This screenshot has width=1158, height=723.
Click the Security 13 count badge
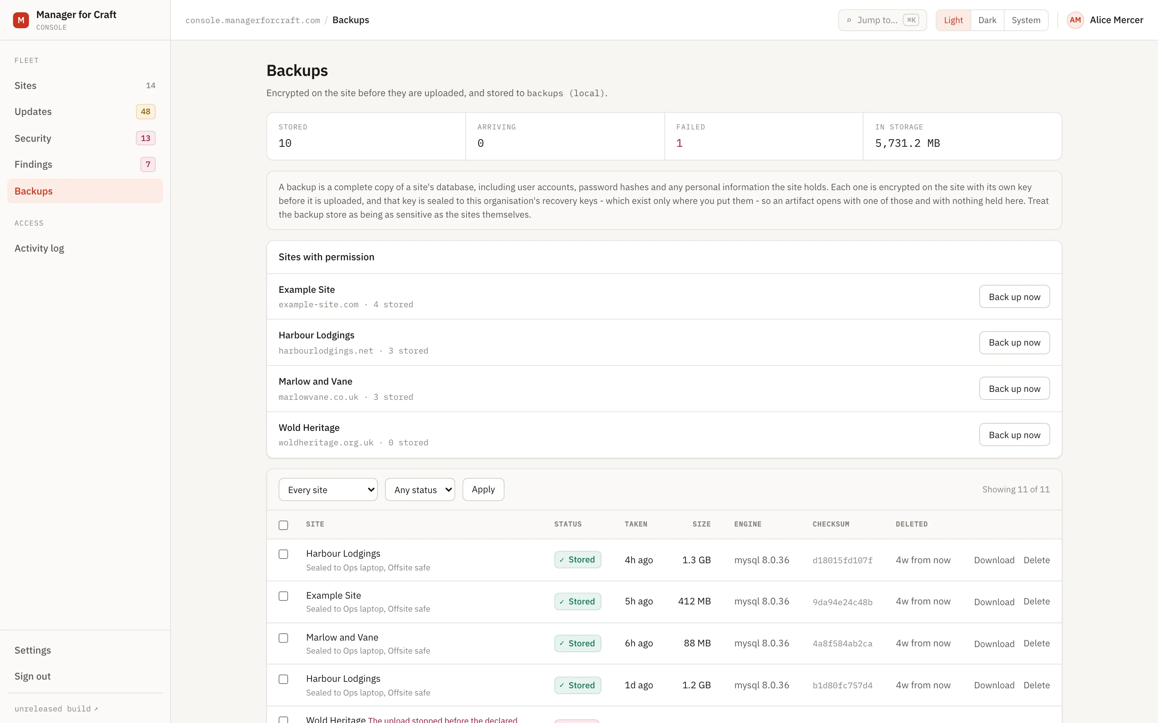click(x=145, y=138)
